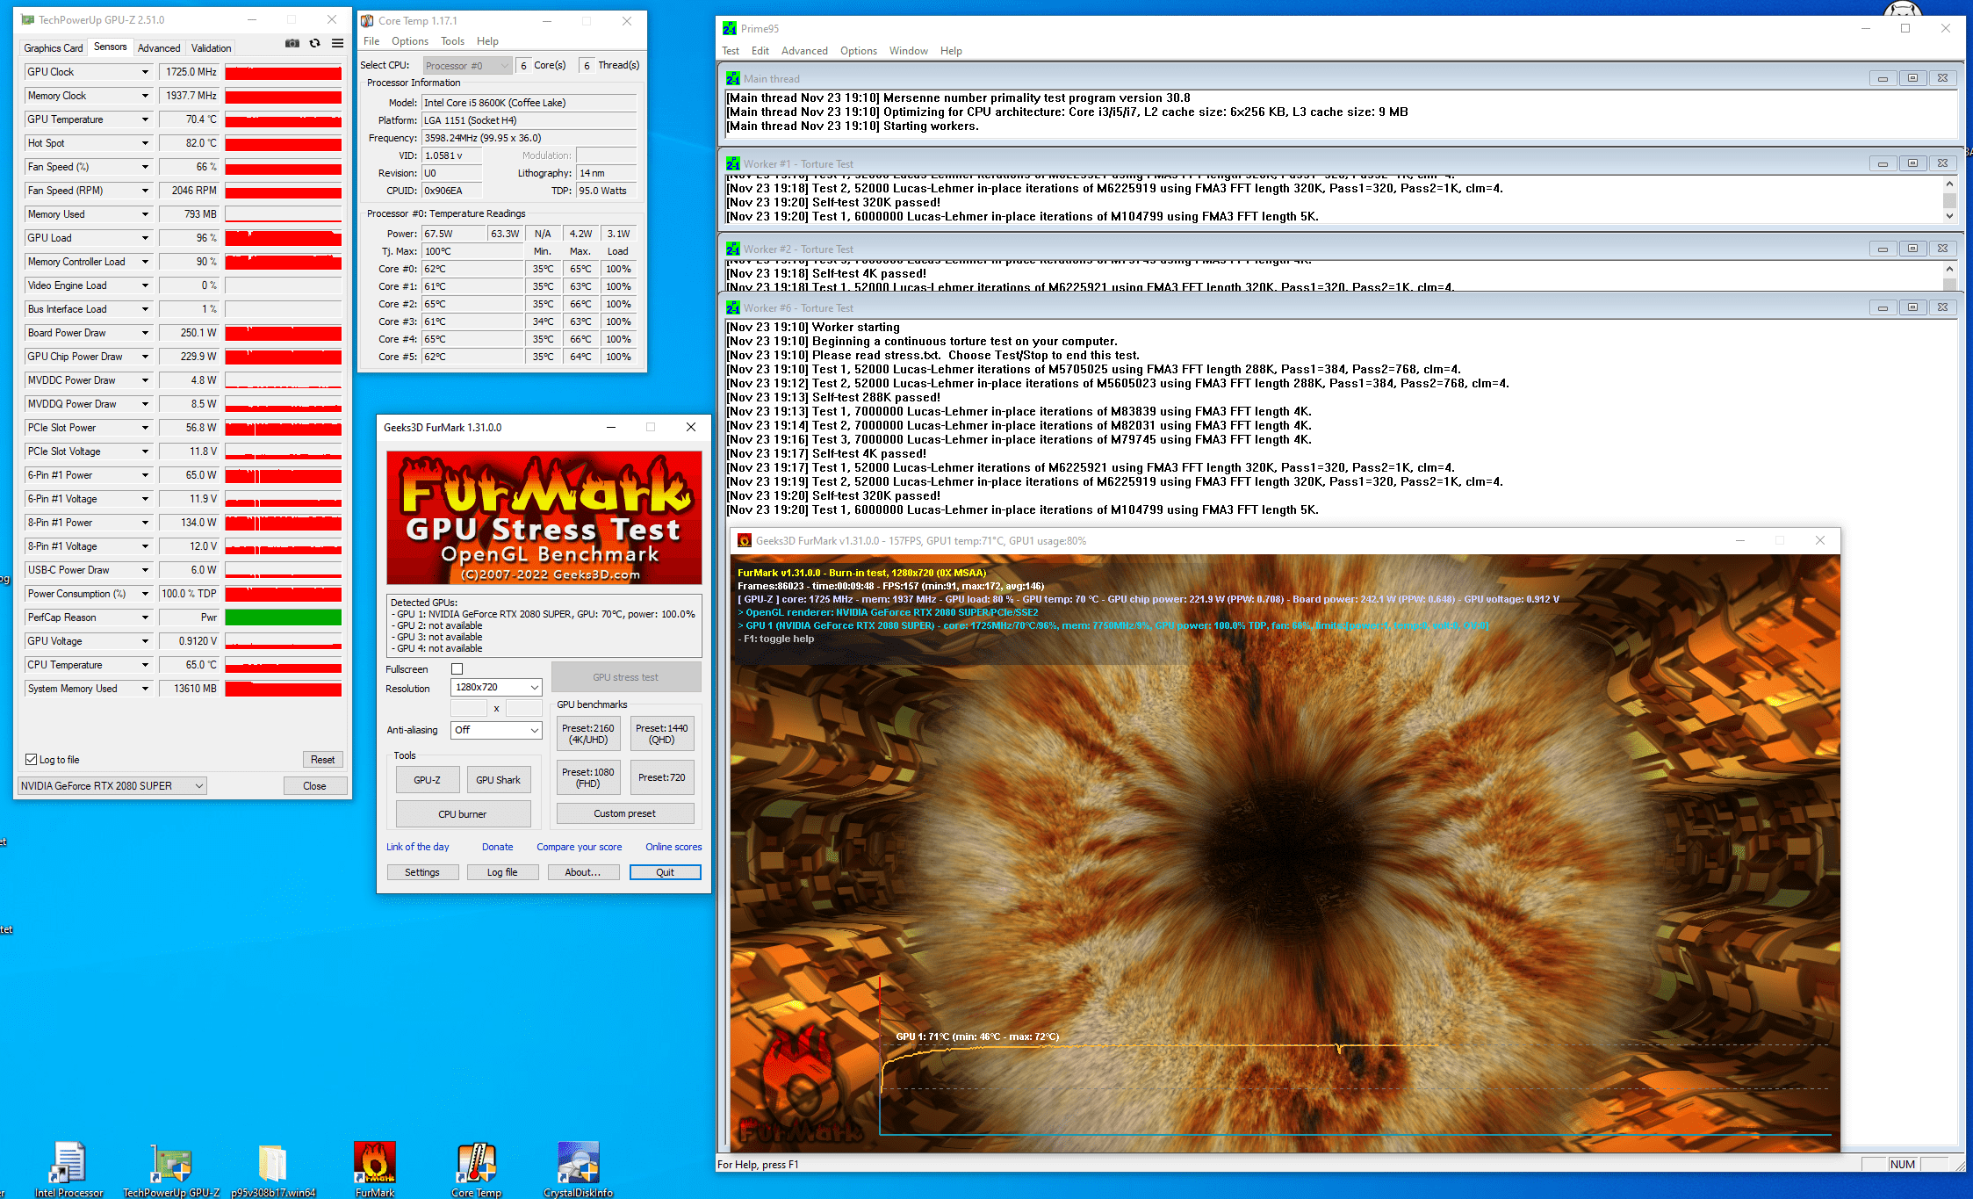Open Prime95 Options menu
This screenshot has width=1973, height=1199.
point(858,51)
